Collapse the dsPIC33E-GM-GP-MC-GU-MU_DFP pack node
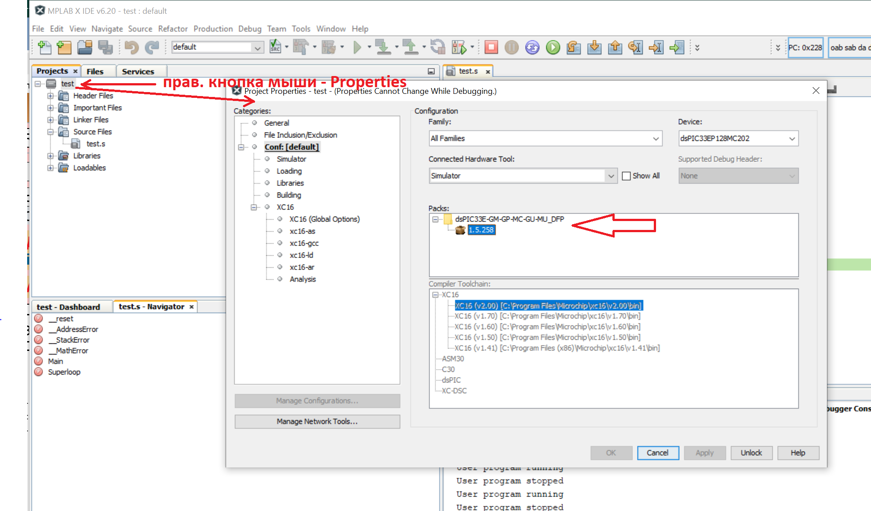 [435, 219]
